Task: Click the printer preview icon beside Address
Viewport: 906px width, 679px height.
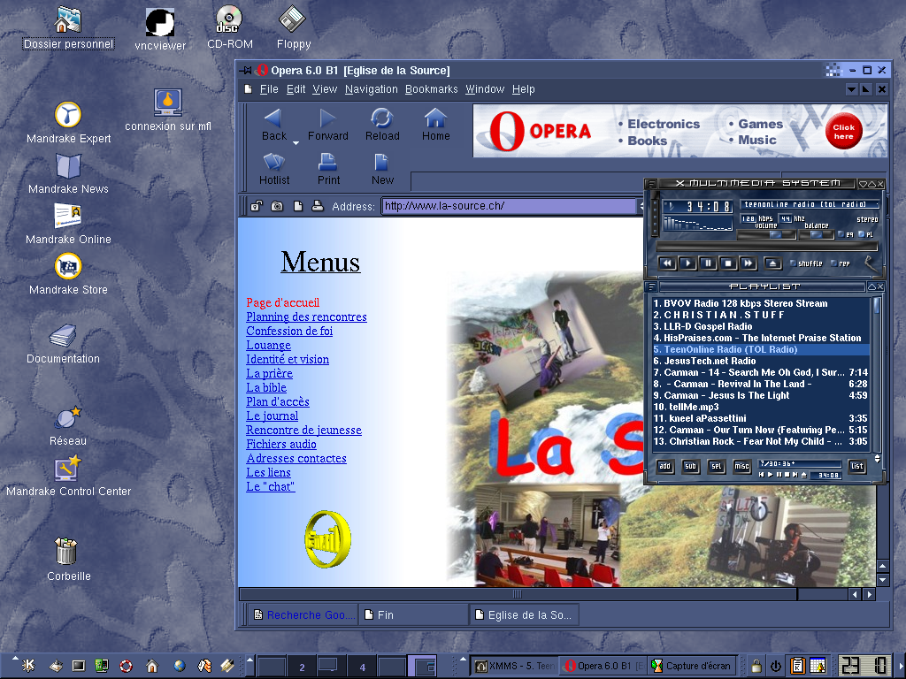Action: pos(318,205)
